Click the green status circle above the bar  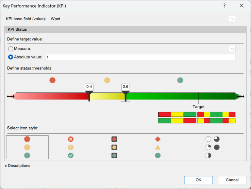[x=180, y=80]
